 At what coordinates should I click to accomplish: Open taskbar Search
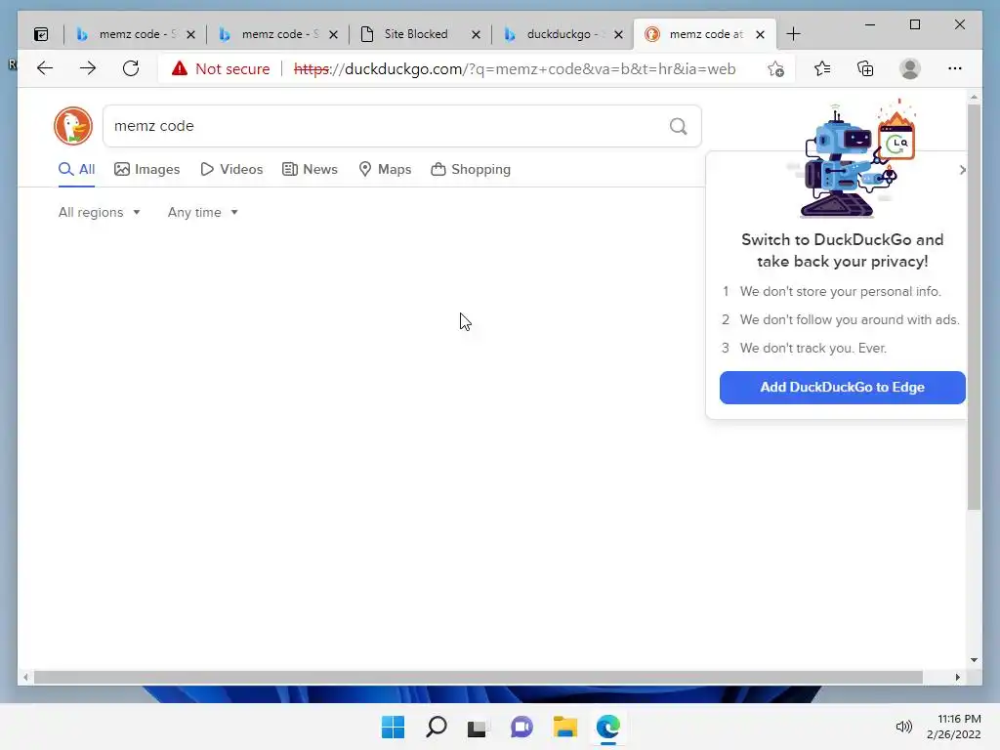pyautogui.click(x=437, y=727)
